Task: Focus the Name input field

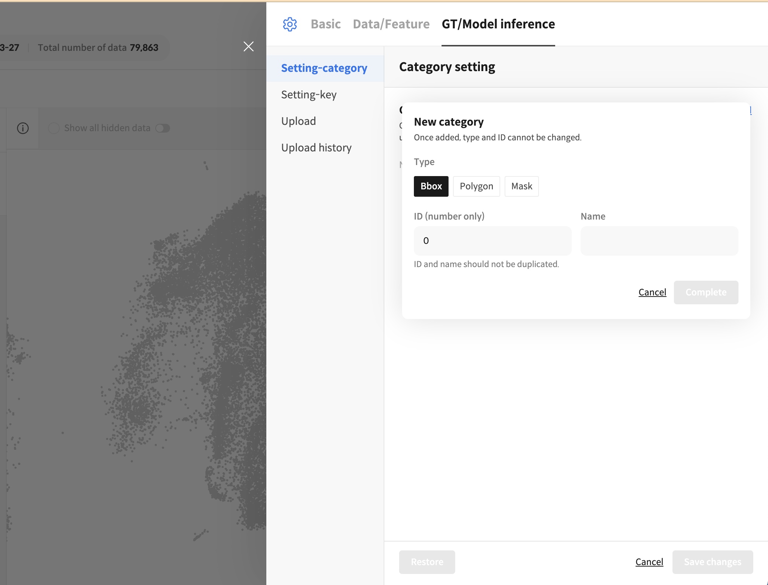Action: [x=659, y=241]
